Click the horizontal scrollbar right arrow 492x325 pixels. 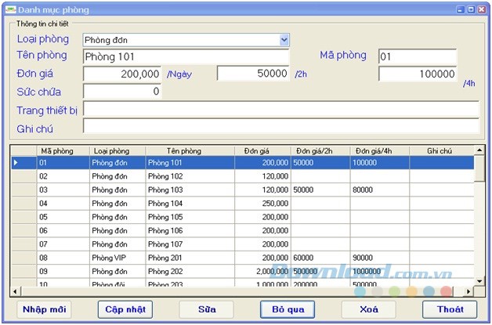click(468, 291)
